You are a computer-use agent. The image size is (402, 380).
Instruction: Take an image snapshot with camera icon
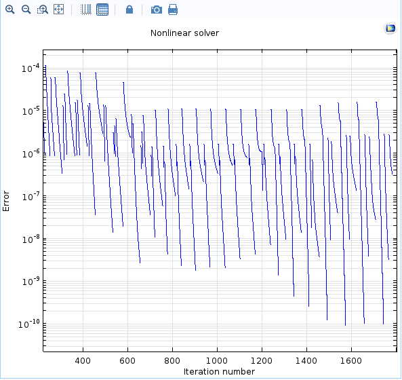tap(157, 9)
